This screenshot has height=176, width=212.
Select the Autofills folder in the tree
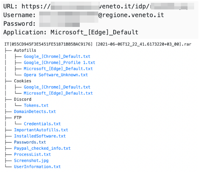(25, 50)
